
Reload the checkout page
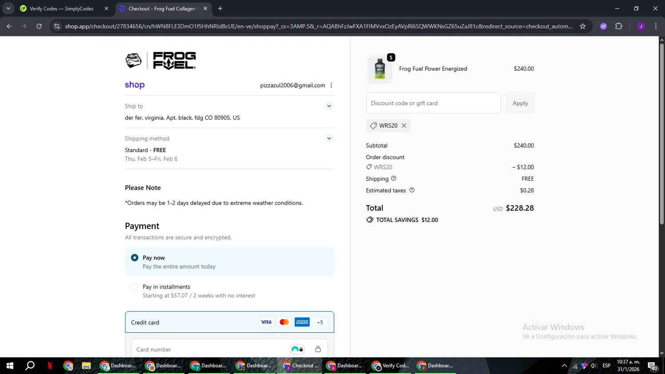coord(39,26)
